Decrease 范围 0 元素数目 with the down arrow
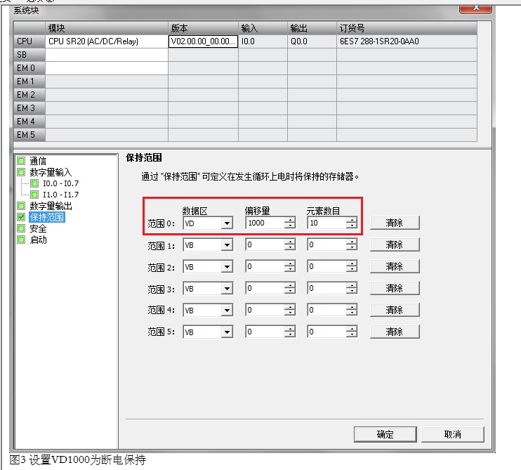This screenshot has width=521, height=470. coord(352,226)
